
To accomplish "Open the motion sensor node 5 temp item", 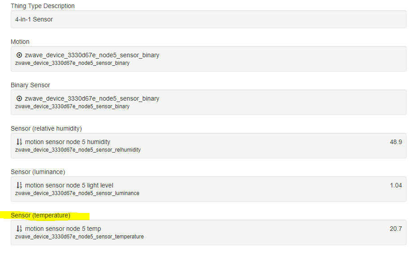I will click(x=63, y=229).
